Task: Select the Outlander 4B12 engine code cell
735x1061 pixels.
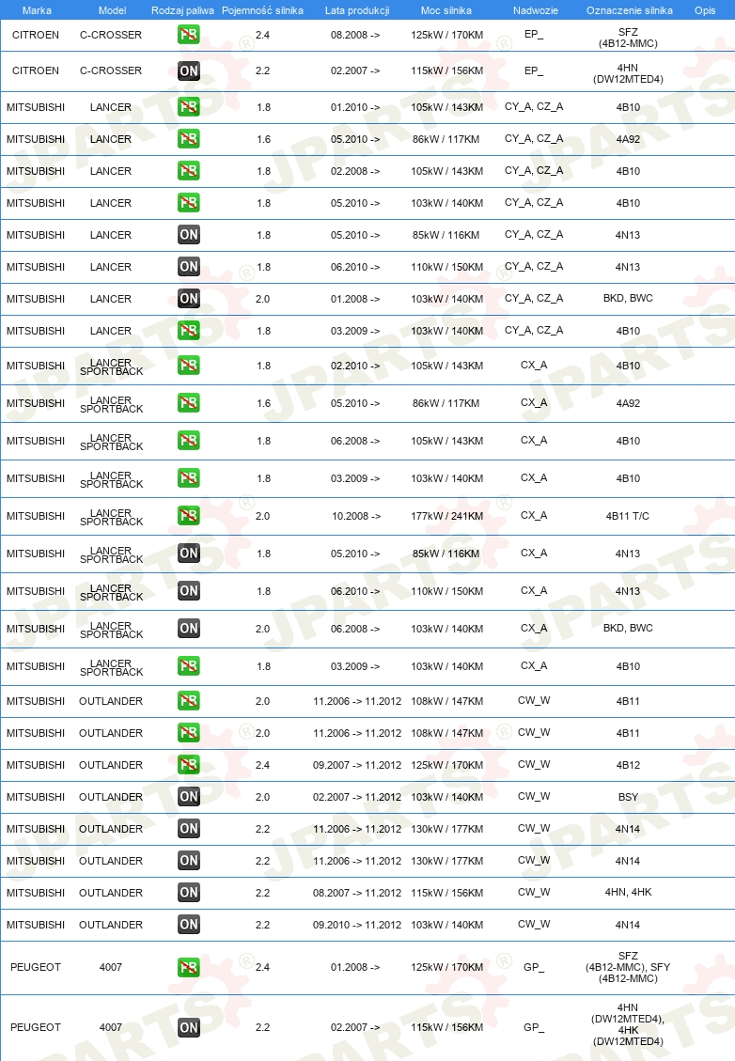Action: (628, 765)
